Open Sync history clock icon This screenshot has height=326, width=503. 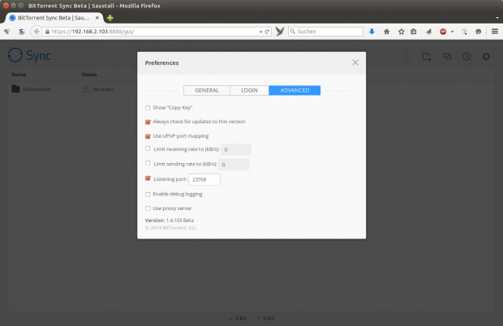466,57
